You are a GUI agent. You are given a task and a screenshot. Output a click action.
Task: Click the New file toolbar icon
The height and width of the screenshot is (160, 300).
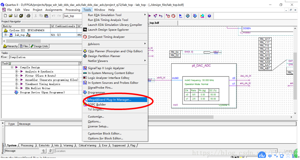click(5, 16)
